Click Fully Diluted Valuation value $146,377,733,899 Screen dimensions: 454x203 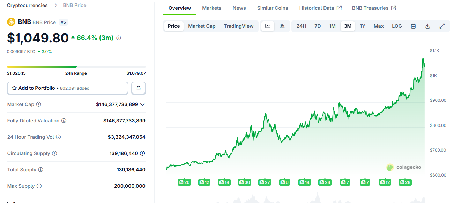coord(124,121)
